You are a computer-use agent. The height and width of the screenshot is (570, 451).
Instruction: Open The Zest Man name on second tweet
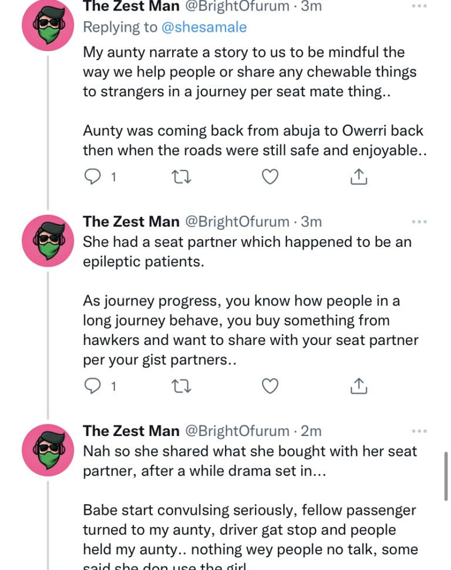pos(131,222)
